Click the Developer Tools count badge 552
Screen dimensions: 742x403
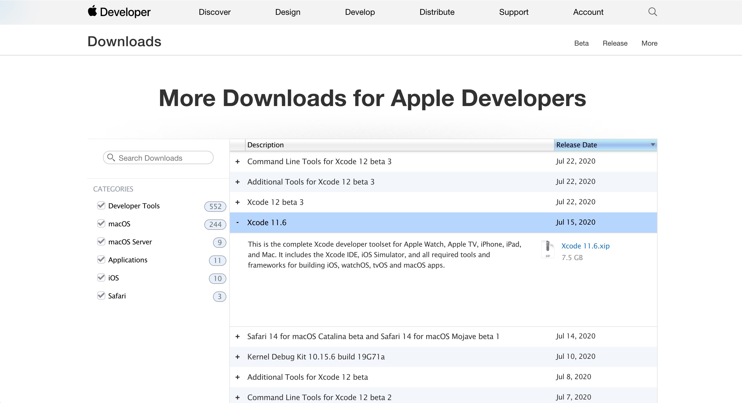(215, 206)
